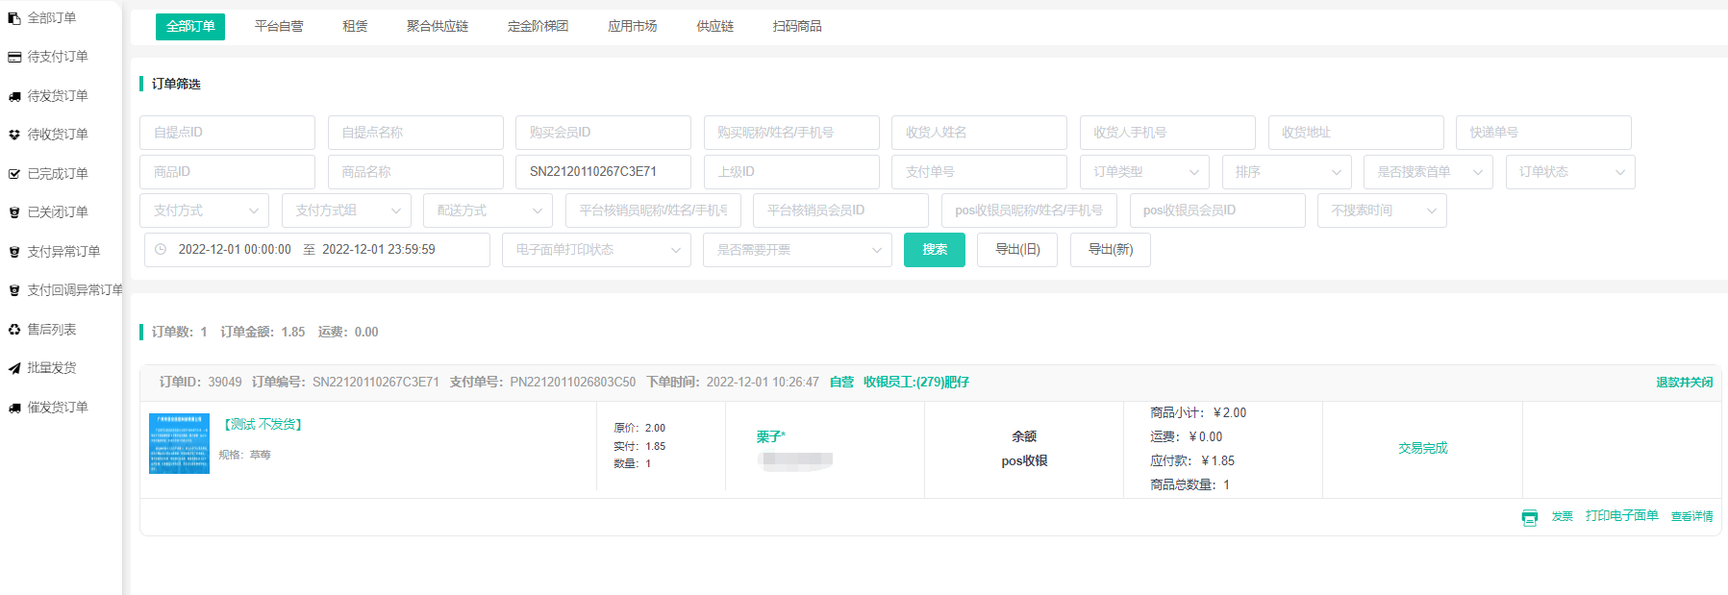Click the paper plane icon beside 批量发货

14,368
